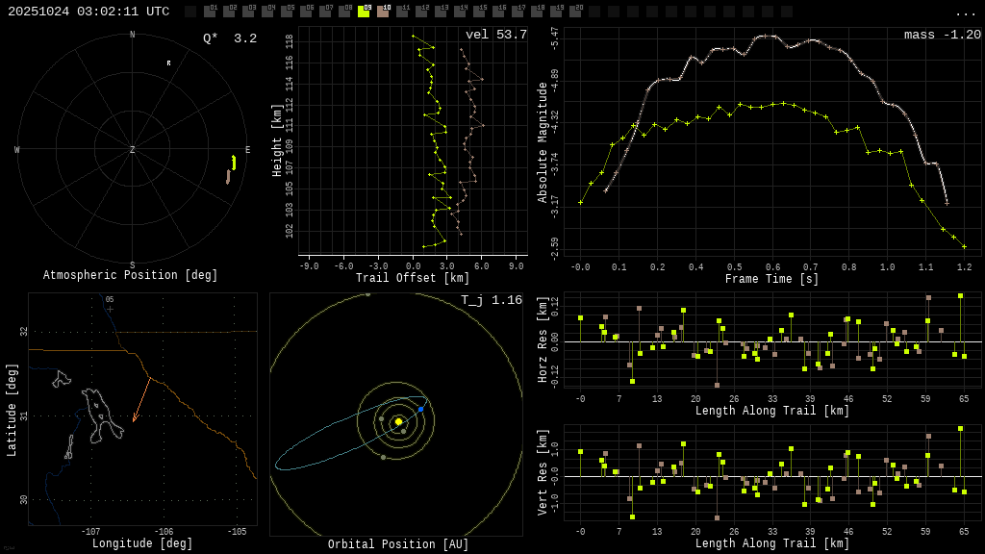Click the orange meteor trajectory arrow on the map

(141, 399)
